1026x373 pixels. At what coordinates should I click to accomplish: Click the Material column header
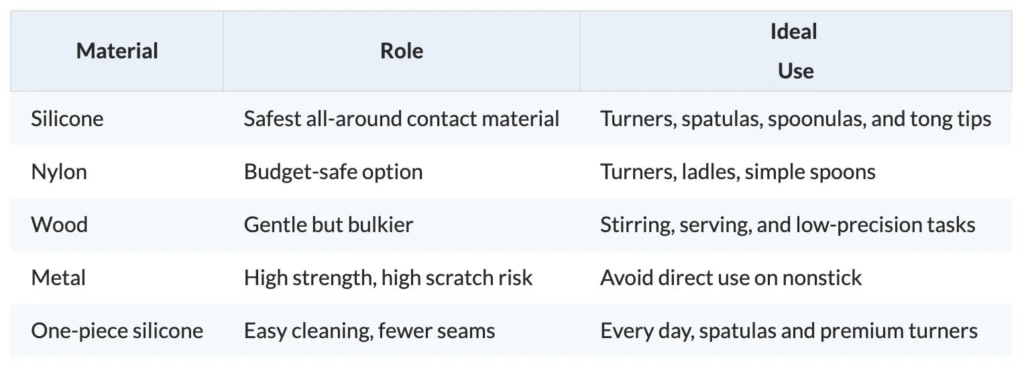tap(117, 51)
